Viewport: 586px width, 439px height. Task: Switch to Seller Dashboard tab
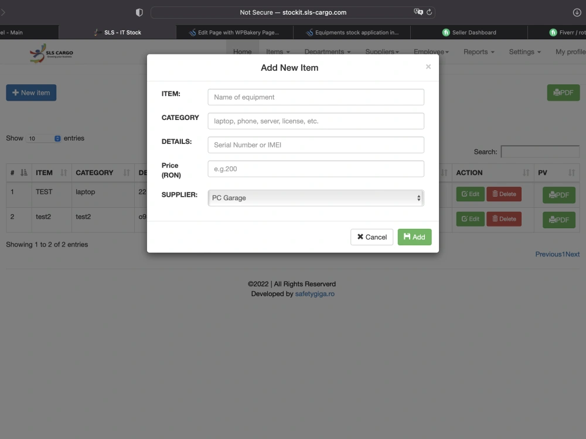(x=469, y=32)
